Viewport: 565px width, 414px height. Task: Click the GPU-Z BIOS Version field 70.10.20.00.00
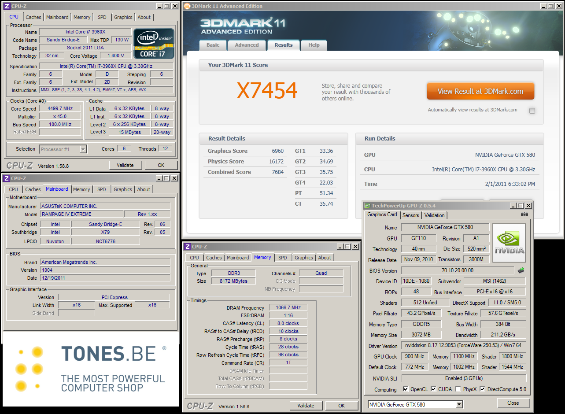[x=458, y=271]
